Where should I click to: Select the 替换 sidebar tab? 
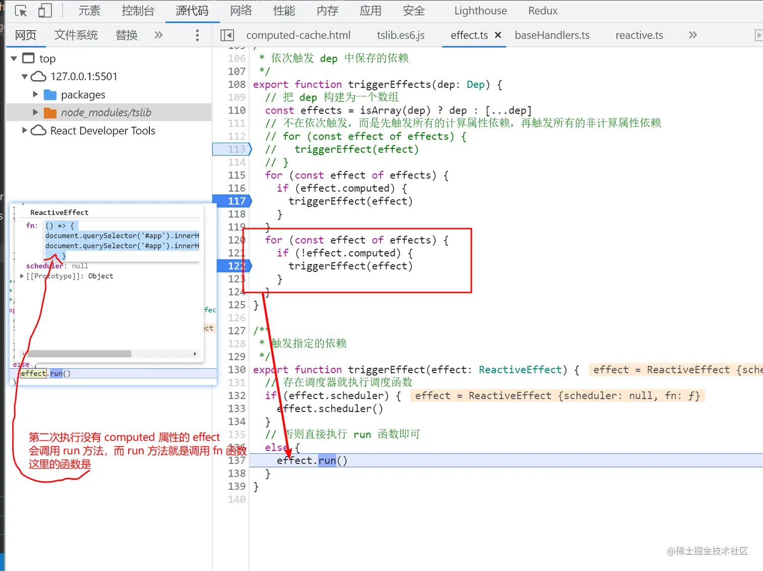(126, 35)
